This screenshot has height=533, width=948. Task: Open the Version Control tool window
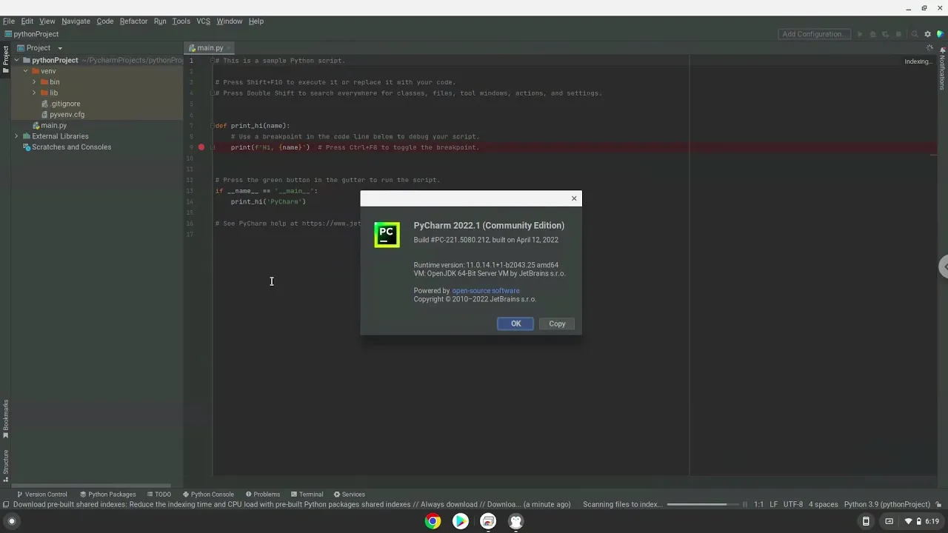tap(41, 495)
